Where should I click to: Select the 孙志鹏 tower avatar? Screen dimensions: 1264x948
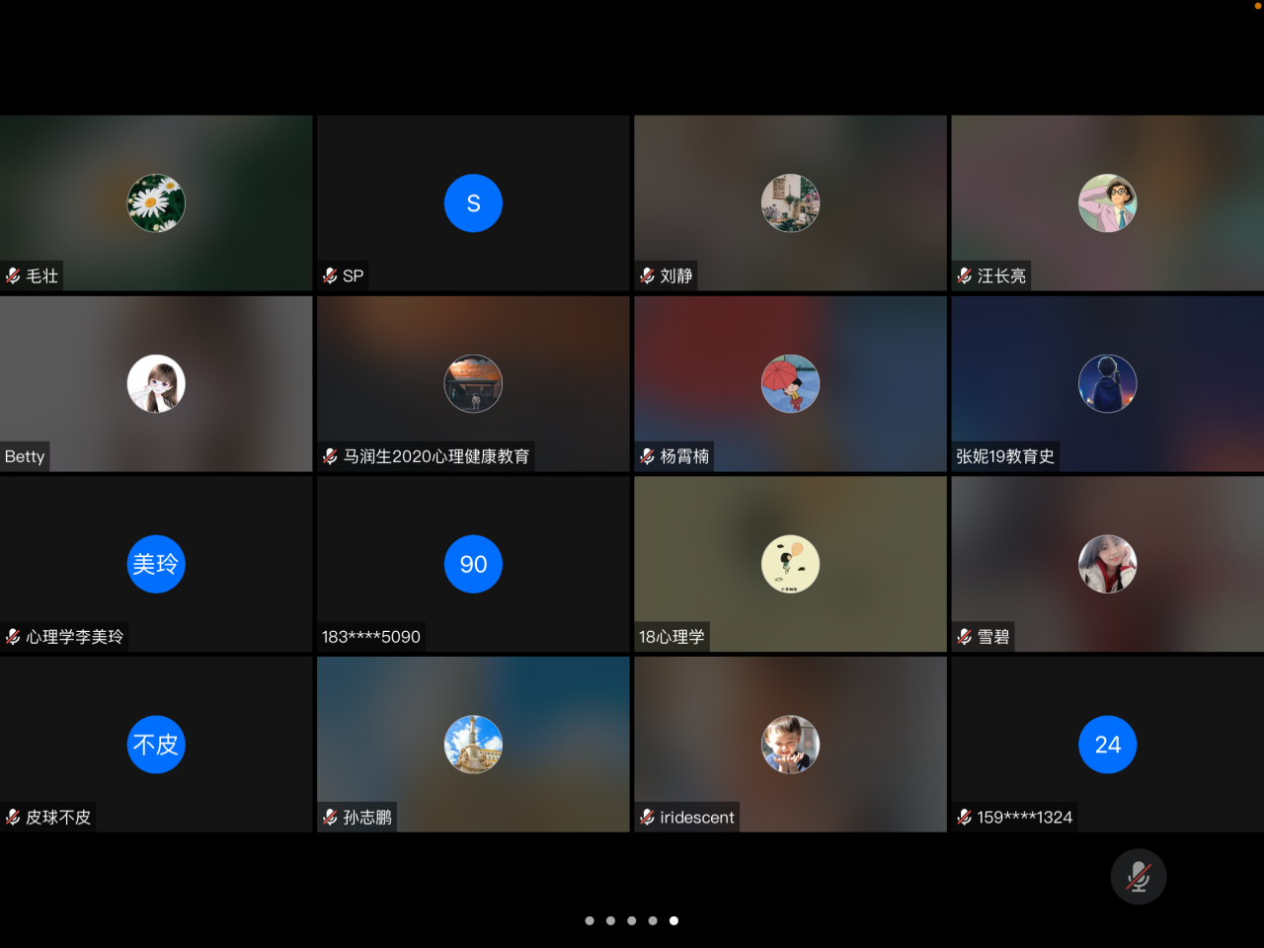pos(473,745)
